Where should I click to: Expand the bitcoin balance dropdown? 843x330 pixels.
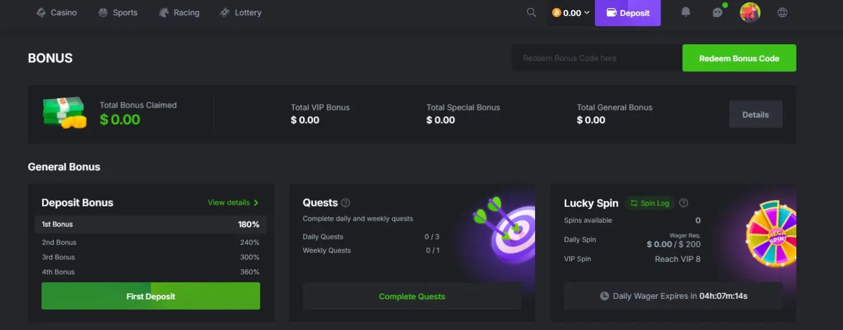tap(571, 12)
